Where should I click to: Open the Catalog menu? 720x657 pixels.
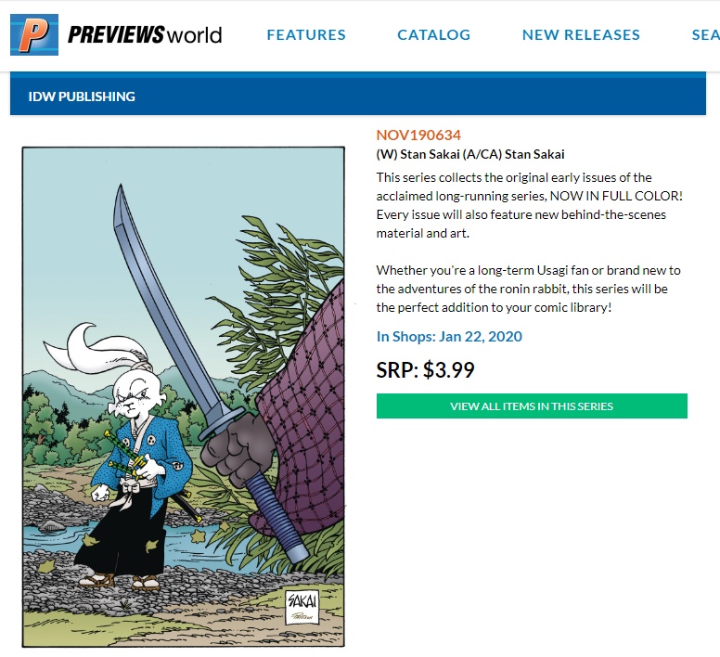[434, 35]
